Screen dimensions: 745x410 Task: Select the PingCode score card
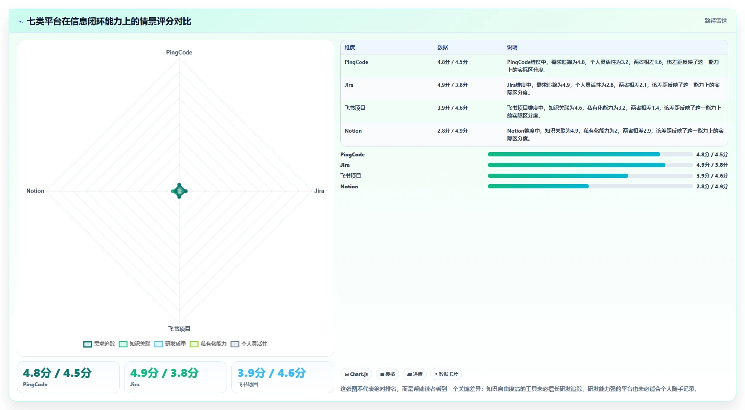[68, 377]
